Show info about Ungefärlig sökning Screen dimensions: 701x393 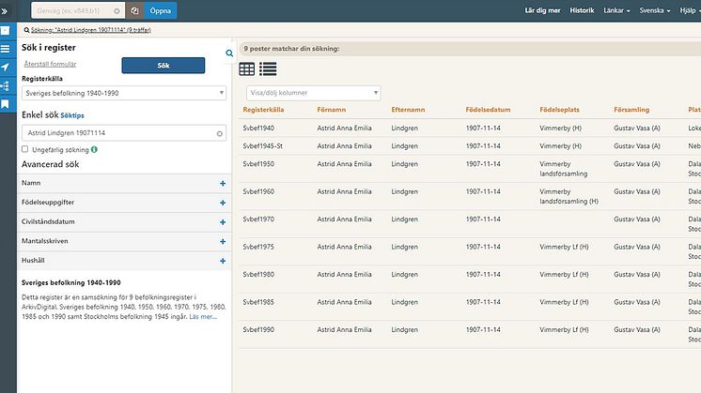[x=94, y=149]
